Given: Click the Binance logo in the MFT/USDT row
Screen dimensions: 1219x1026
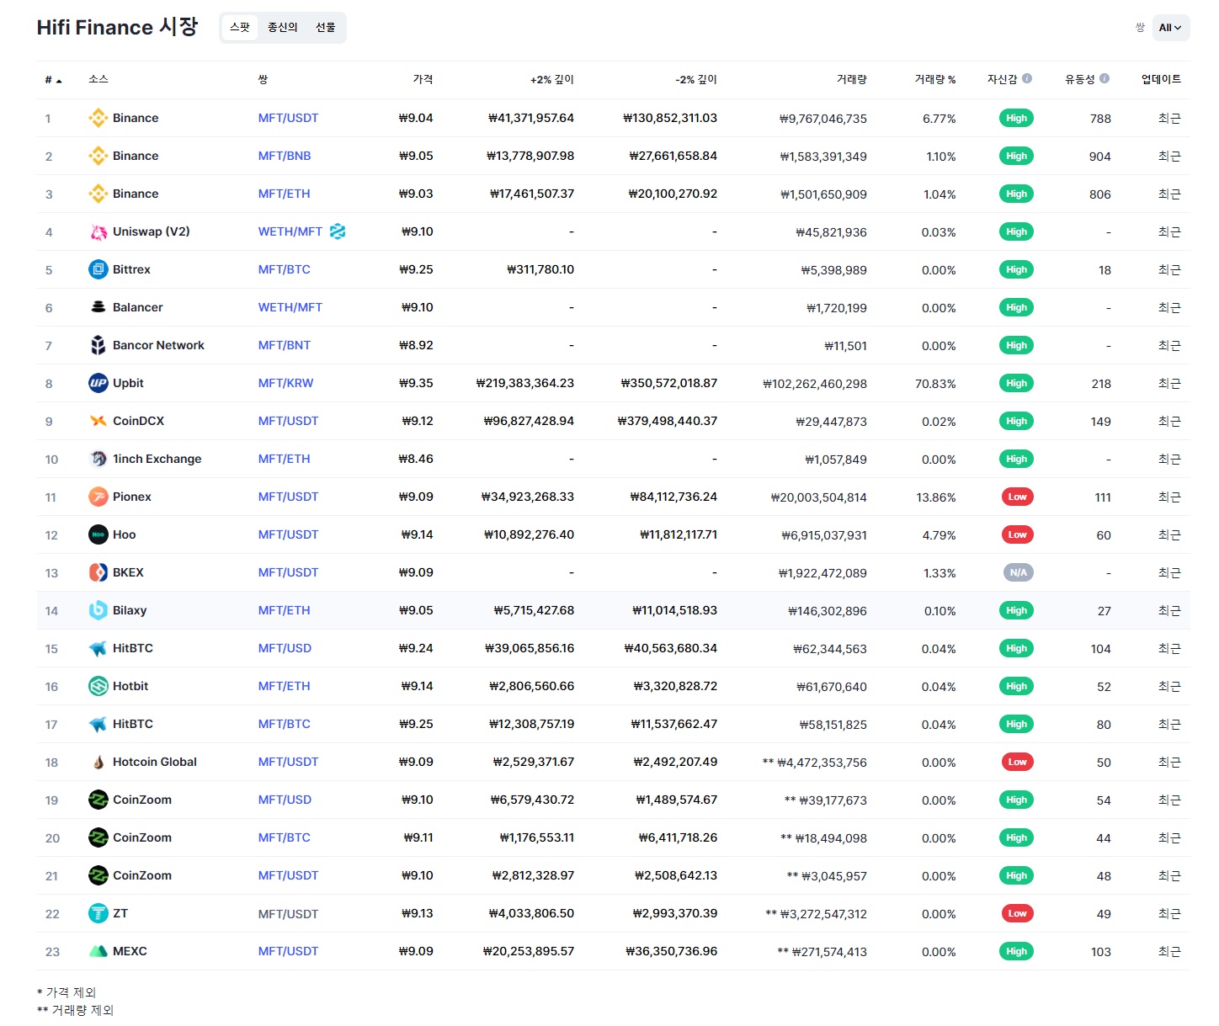Looking at the screenshot, I should [98, 118].
